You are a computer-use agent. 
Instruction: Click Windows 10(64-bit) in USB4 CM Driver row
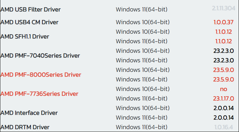click(x=143, y=22)
